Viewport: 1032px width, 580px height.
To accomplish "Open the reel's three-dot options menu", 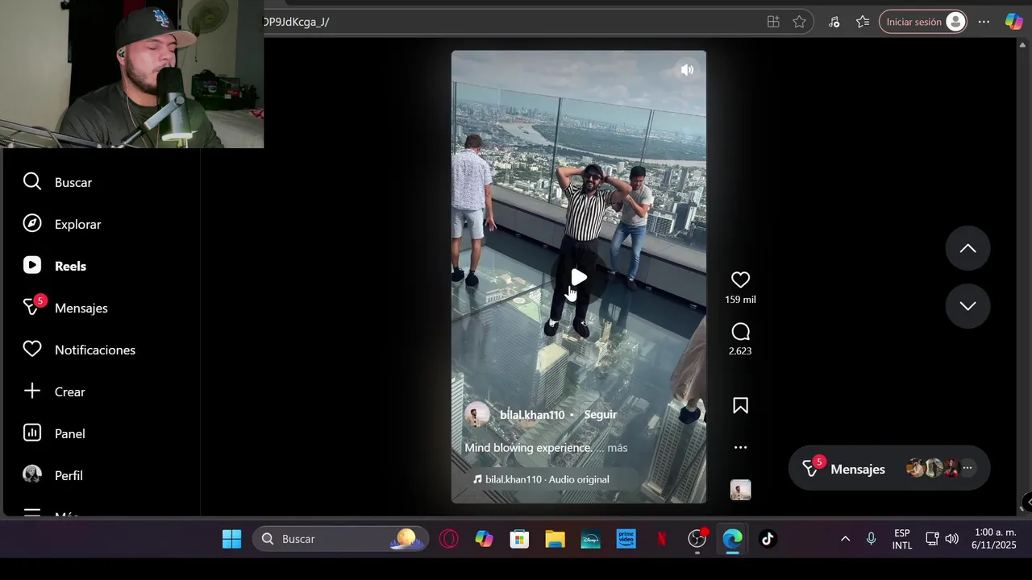I will point(740,447).
